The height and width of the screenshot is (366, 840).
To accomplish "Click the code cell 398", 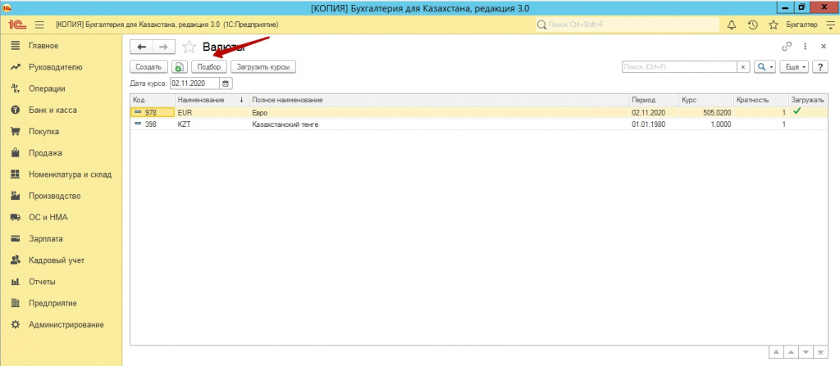I will click(x=153, y=124).
